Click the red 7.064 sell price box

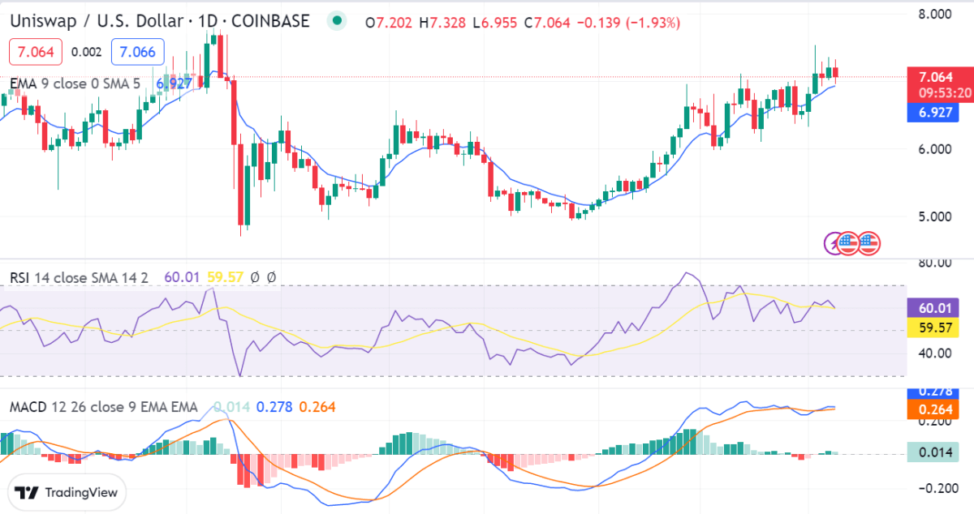tap(36, 53)
